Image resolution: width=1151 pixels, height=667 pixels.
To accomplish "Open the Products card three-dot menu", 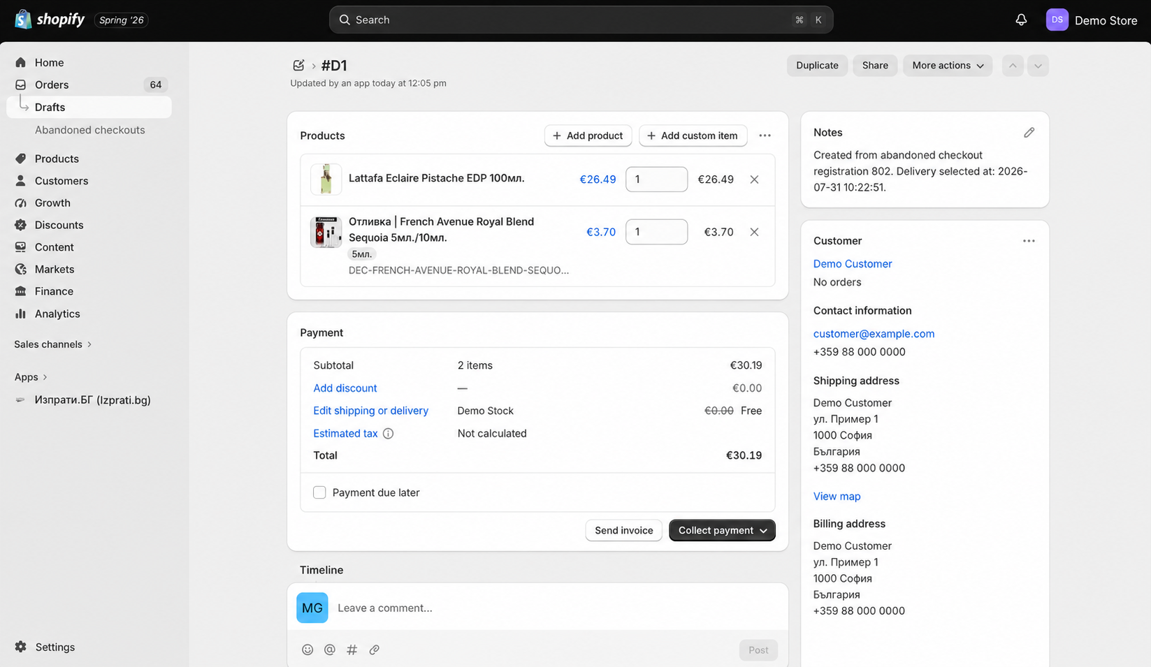I will 765,135.
